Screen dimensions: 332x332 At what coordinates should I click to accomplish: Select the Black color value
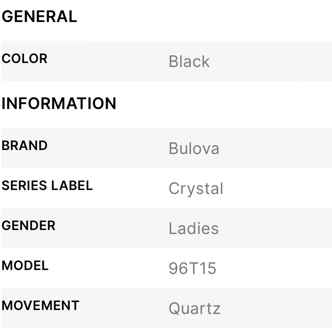click(x=189, y=61)
